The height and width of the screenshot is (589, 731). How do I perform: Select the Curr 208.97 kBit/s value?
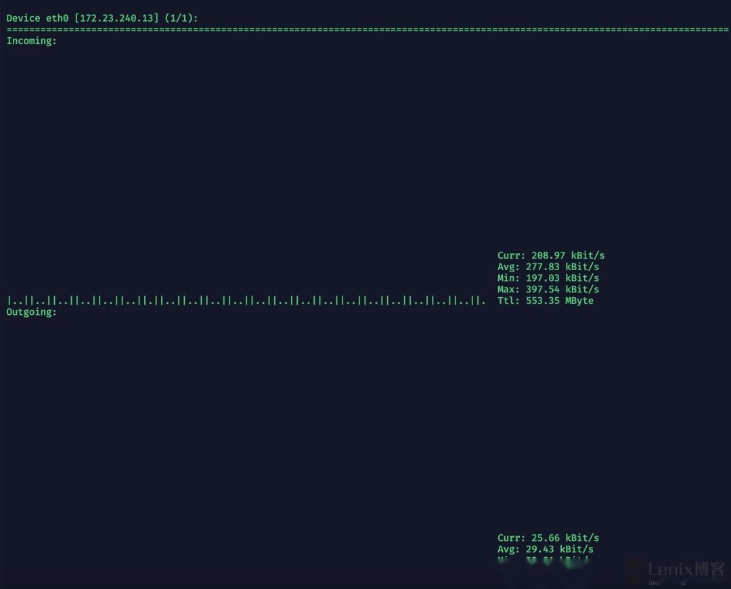551,255
